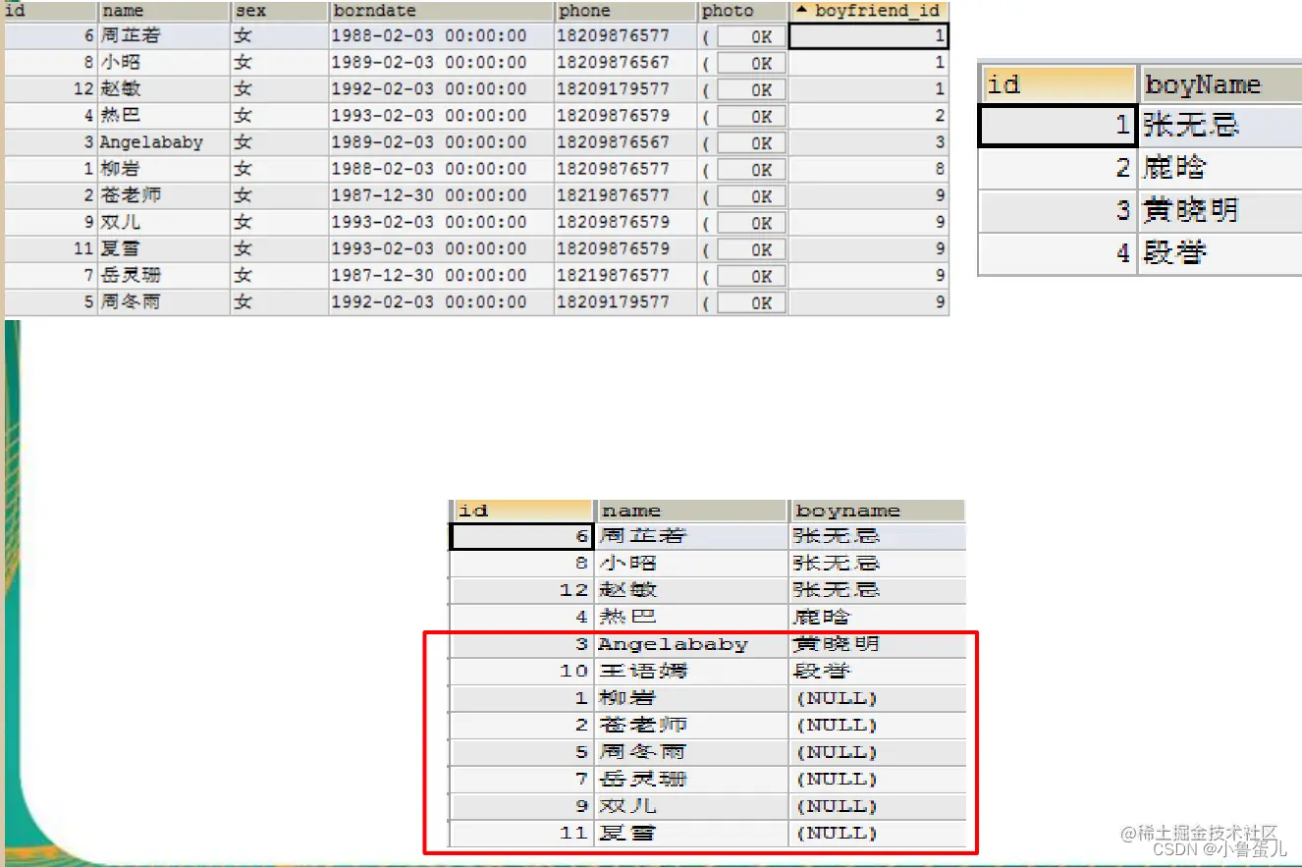
Task: Select the NULL boyname cell in 柳岩's row
Action: (877, 698)
